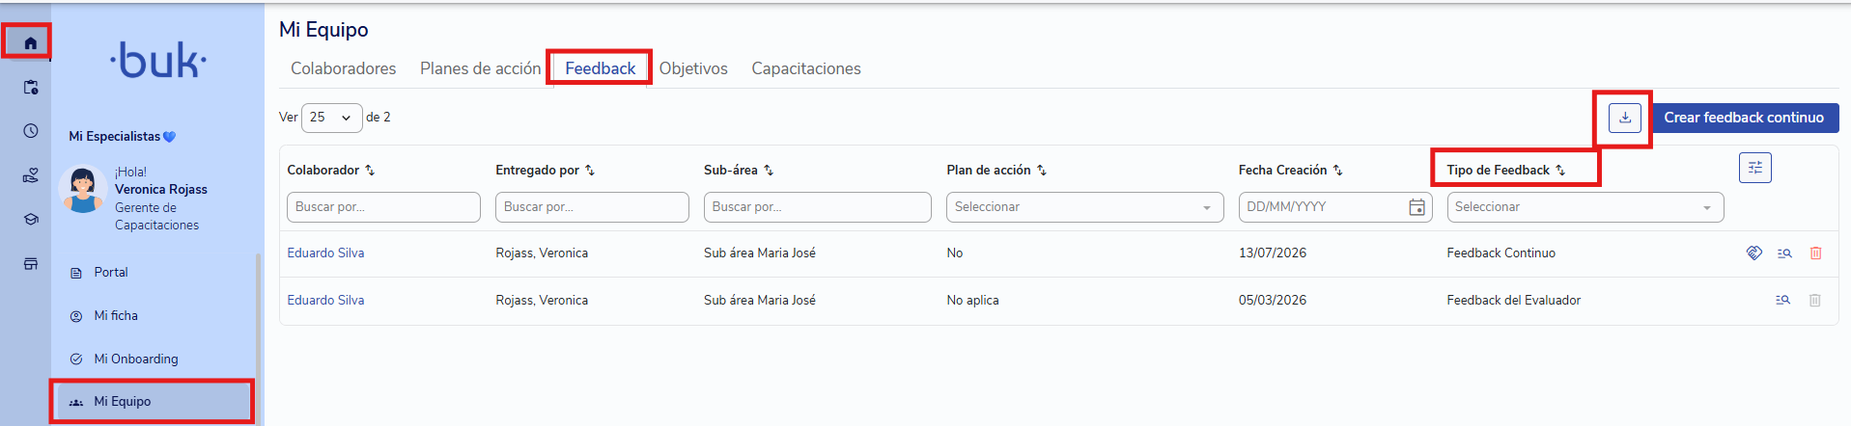Switch to the Capacitaciones tab
The height and width of the screenshot is (426, 1851).
pyautogui.click(x=806, y=68)
